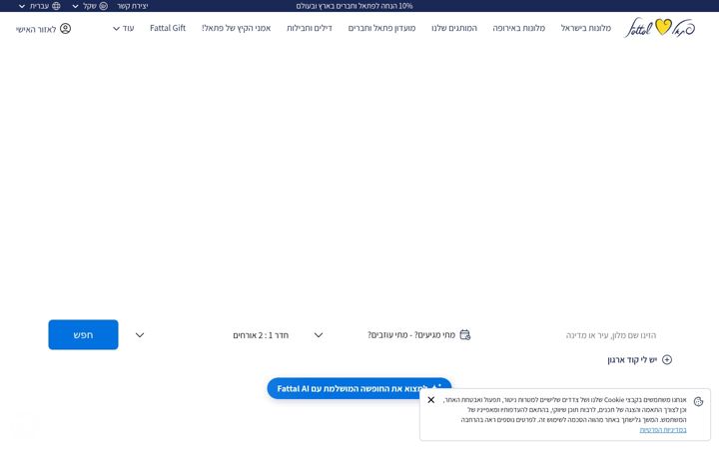Click לאזור האישי personal area link
The height and width of the screenshot is (449, 719).
click(x=36, y=29)
